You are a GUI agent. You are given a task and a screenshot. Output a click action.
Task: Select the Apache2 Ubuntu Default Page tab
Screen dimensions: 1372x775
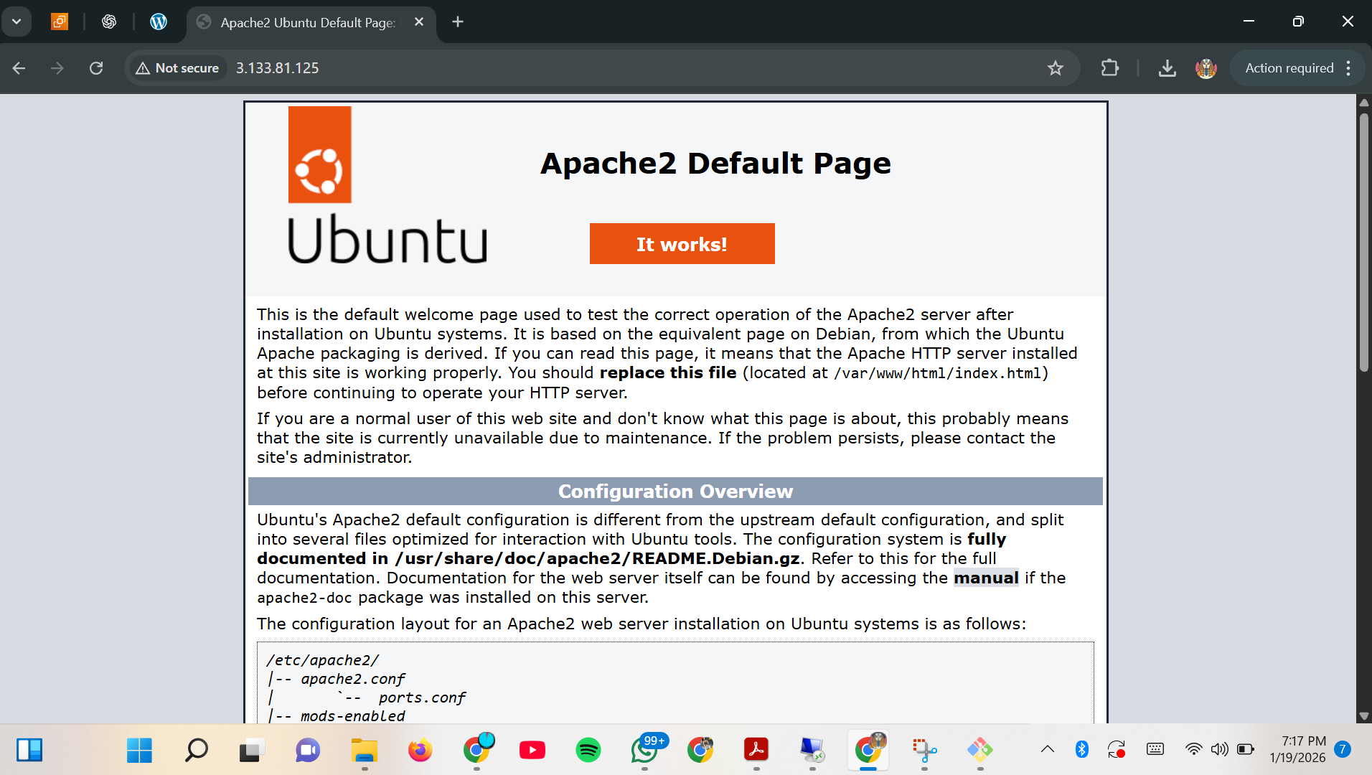(x=309, y=22)
